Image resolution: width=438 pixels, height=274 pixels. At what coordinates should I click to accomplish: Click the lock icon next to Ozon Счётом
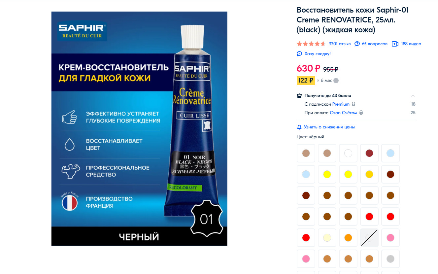pyautogui.click(x=361, y=113)
